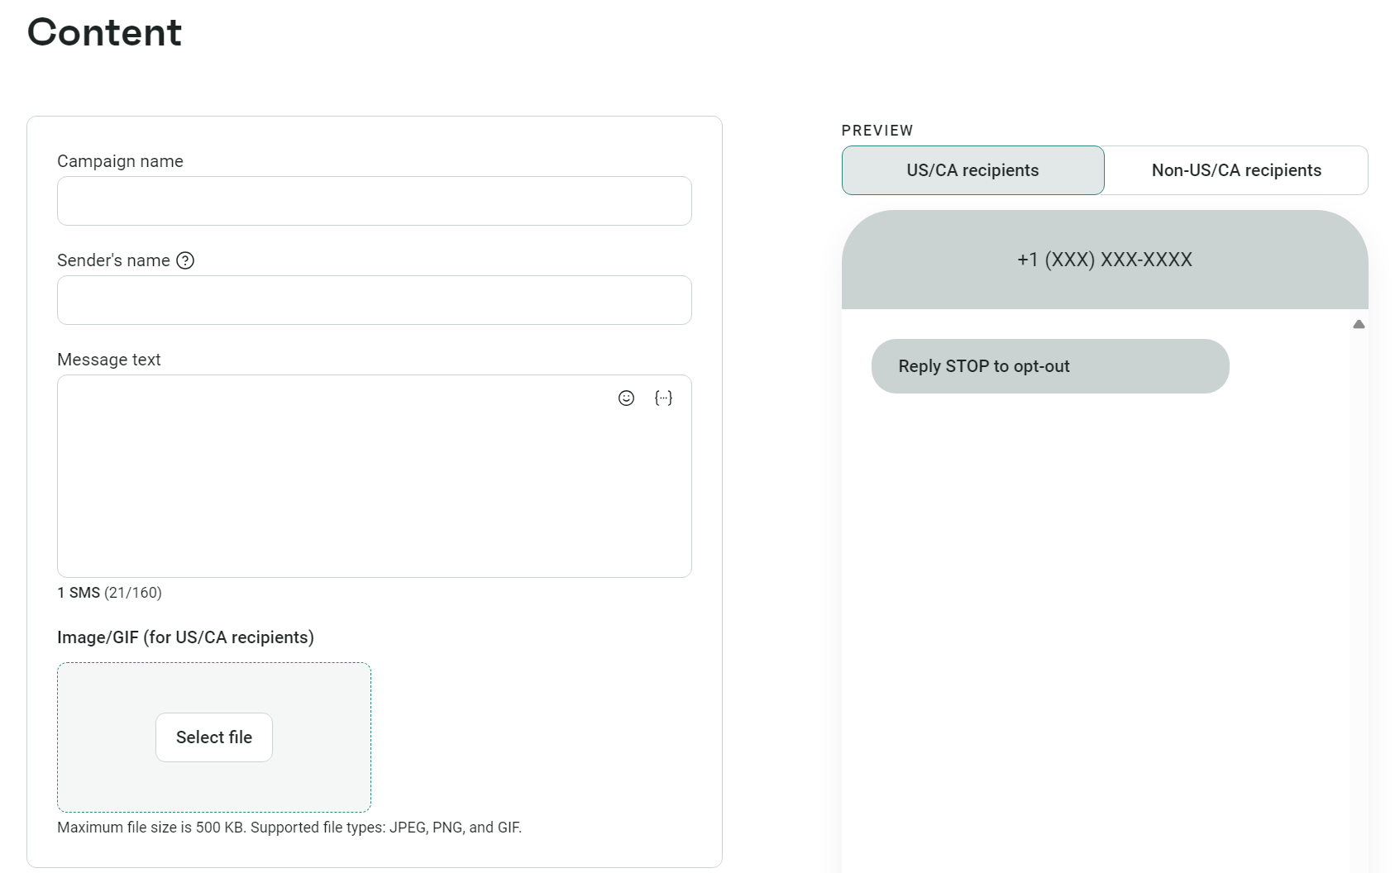Click the Campaign name label
The height and width of the screenshot is (873, 1395).
click(x=120, y=161)
